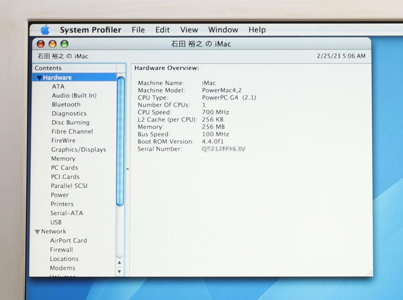Click the Contents column header

(x=75, y=68)
